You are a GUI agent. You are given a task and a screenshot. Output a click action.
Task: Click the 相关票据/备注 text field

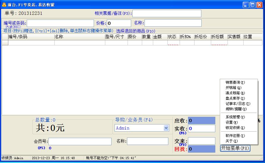167,14
